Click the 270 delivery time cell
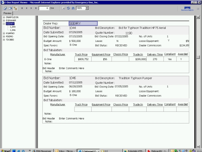Image resolution: width=202 pixels, height=152 pixels. (x=155, y=59)
